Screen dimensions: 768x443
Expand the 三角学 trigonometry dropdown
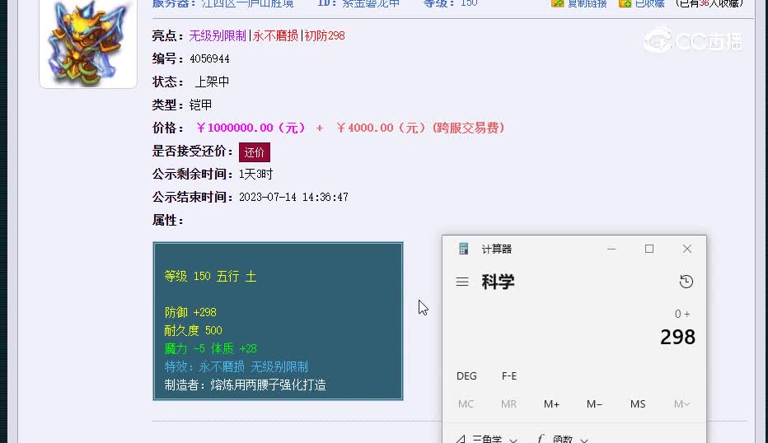tap(486, 439)
